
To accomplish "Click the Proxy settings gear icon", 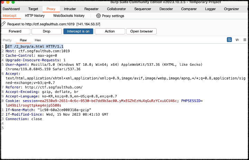I will [x=99, y=15].
